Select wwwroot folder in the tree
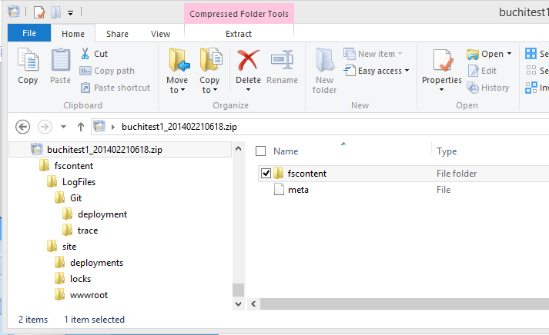Image resolution: width=549 pixels, height=335 pixels. 89,295
